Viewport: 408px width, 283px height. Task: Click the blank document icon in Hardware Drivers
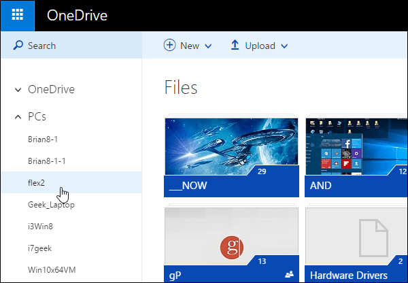pyautogui.click(x=373, y=237)
